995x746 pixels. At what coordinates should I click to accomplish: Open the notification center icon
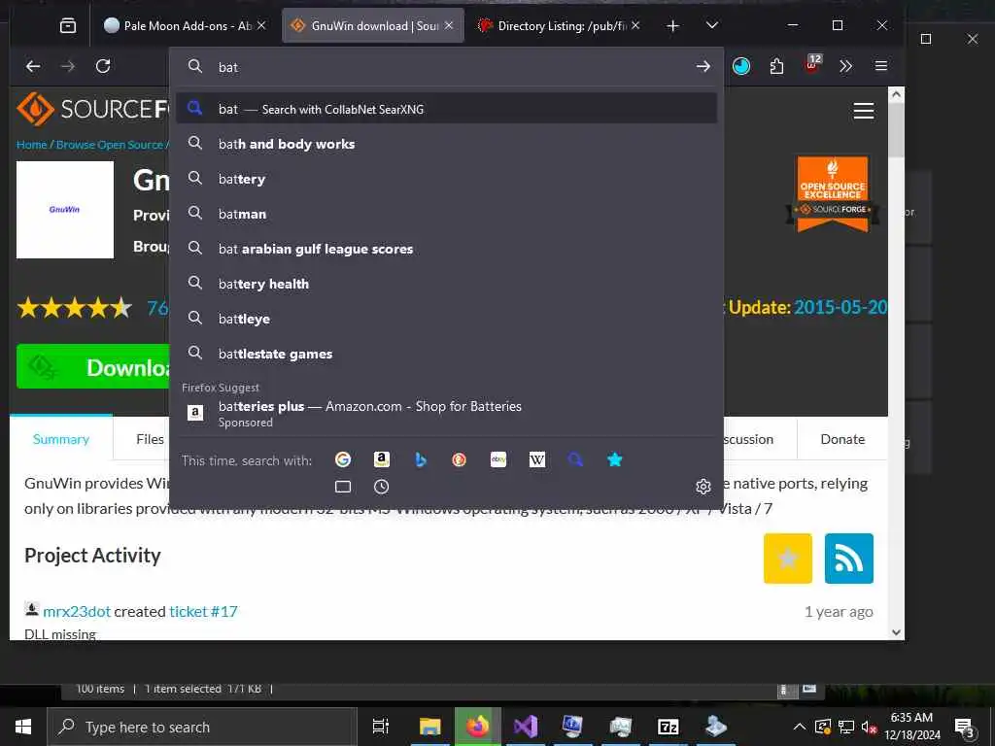[x=965, y=728]
